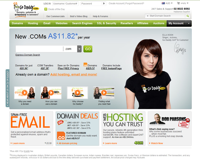Click Learn more under Spam-Free Email

click(19, 143)
